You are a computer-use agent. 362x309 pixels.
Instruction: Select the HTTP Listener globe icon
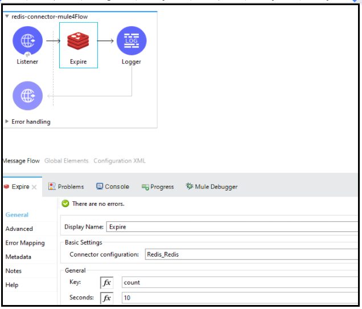pyautogui.click(x=27, y=41)
